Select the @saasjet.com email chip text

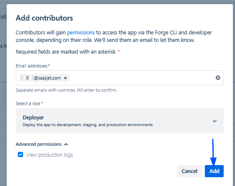coord(47,78)
